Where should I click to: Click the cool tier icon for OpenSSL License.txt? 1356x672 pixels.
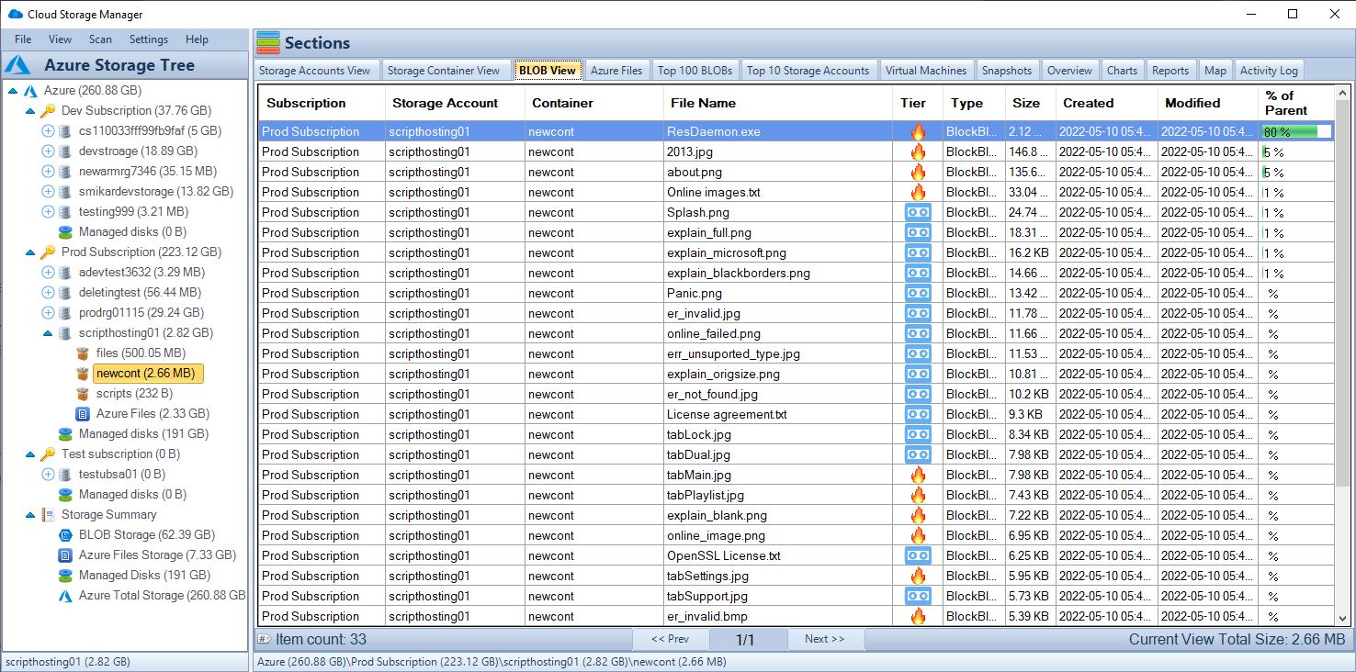(917, 555)
